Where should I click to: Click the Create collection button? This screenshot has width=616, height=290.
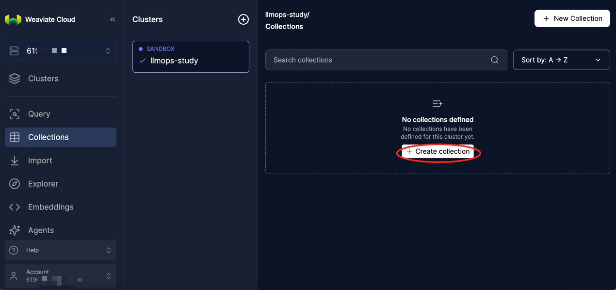pos(438,151)
